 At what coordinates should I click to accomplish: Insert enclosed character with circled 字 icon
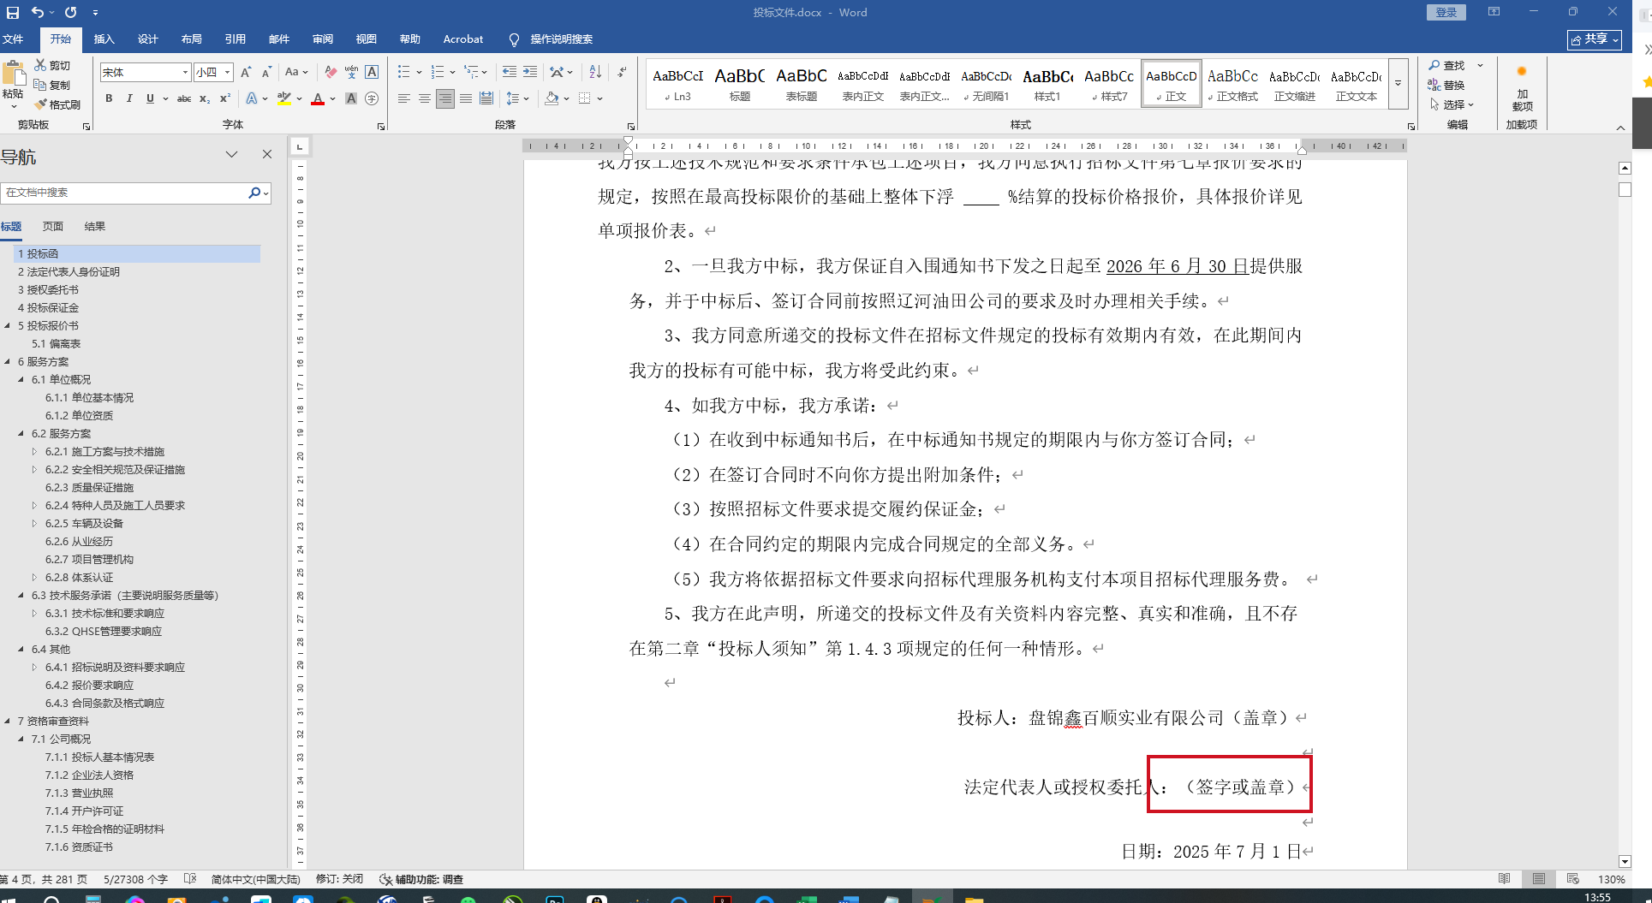pos(372,99)
